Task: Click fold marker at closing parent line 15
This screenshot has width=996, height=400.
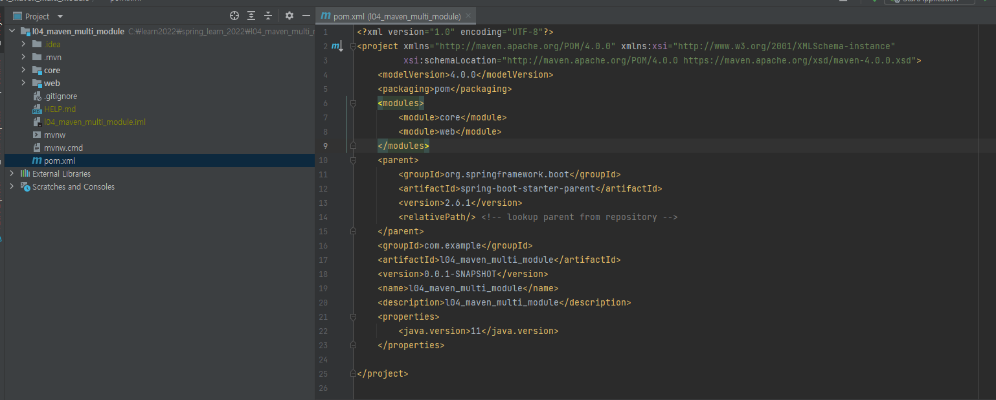Action: point(353,231)
